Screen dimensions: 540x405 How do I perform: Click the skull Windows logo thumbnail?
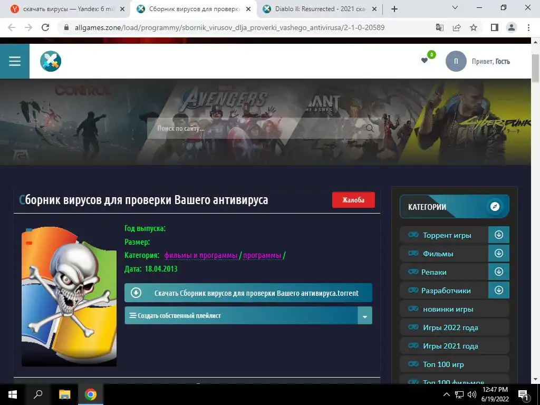tap(69, 296)
